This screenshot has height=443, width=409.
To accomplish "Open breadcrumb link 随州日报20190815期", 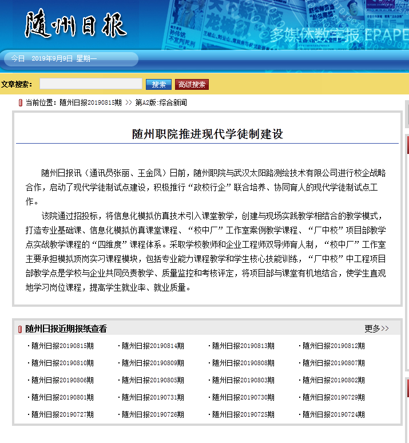I will click(90, 103).
